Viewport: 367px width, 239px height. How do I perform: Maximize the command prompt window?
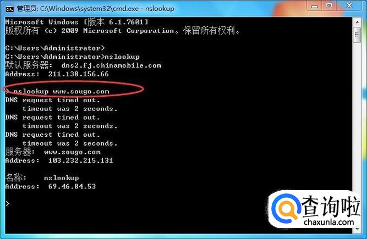click(x=329, y=6)
